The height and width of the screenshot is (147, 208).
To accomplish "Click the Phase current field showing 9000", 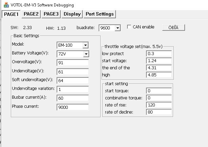I will [72, 107].
